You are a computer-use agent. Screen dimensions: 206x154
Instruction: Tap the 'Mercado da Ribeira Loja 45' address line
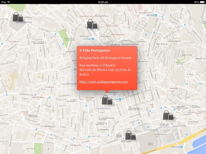99,70
